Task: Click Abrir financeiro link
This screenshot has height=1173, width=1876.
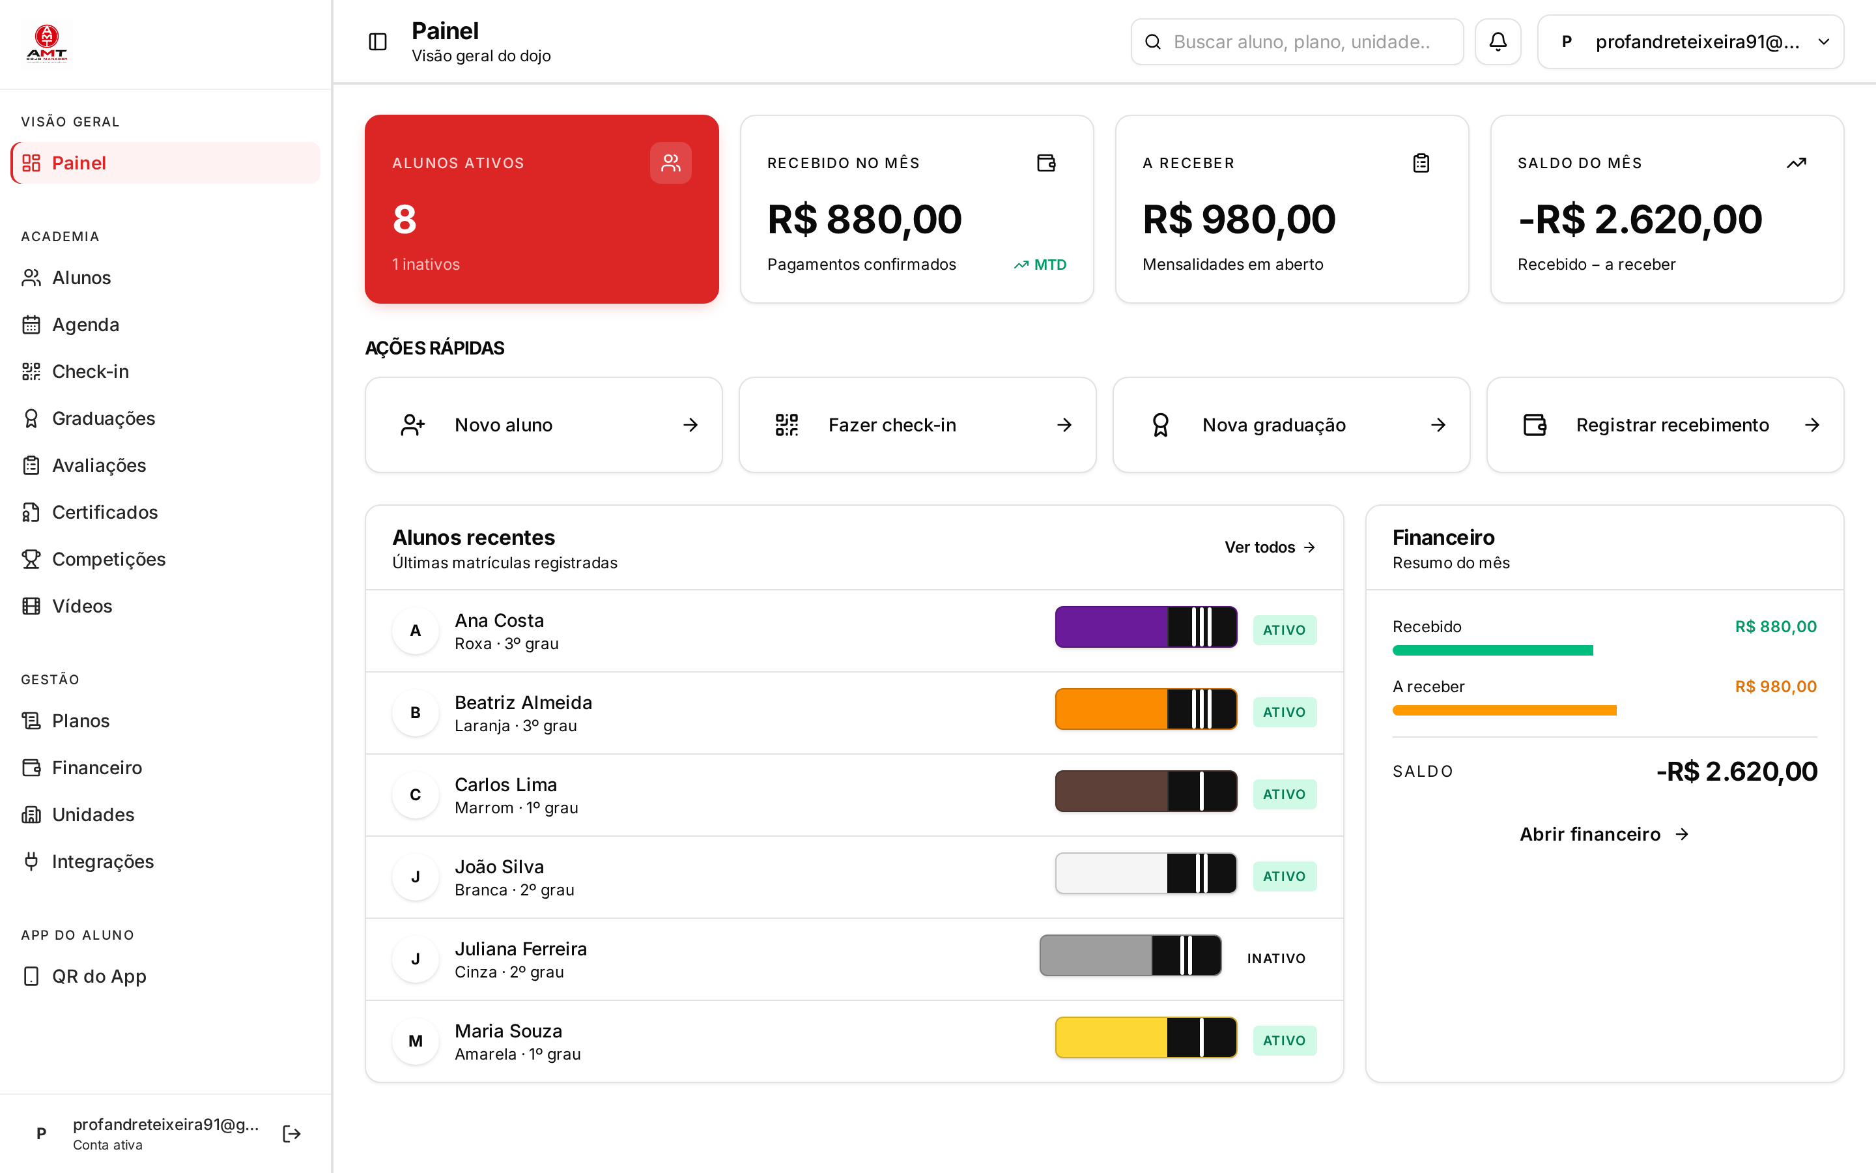Action: click(x=1604, y=834)
